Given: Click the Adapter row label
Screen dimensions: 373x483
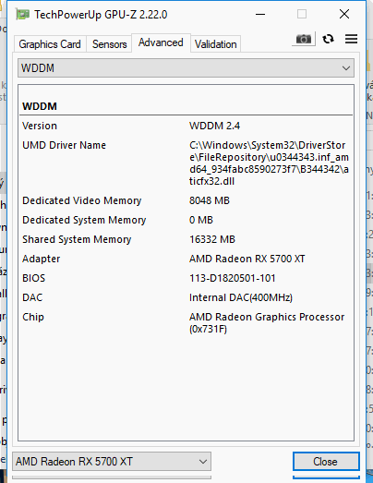Looking at the screenshot, I should click(x=41, y=259).
